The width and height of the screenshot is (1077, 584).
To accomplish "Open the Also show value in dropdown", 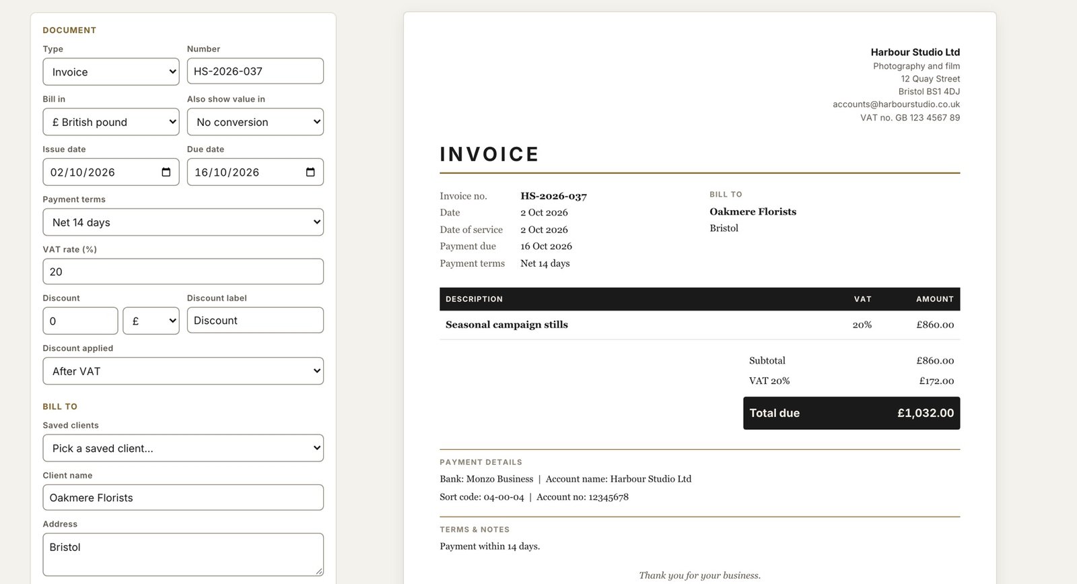I will point(255,122).
